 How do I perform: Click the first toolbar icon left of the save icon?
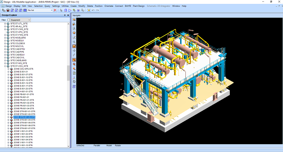4,10
